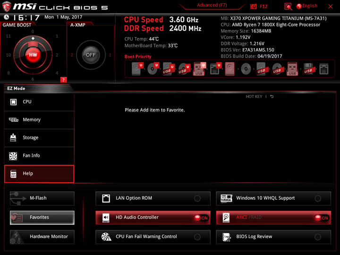
Task: Click the time display 16:17
Action: pyautogui.click(x=26, y=17)
